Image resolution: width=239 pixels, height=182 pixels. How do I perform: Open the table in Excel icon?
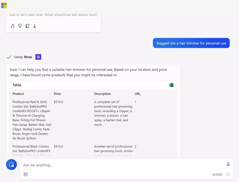tap(171, 85)
